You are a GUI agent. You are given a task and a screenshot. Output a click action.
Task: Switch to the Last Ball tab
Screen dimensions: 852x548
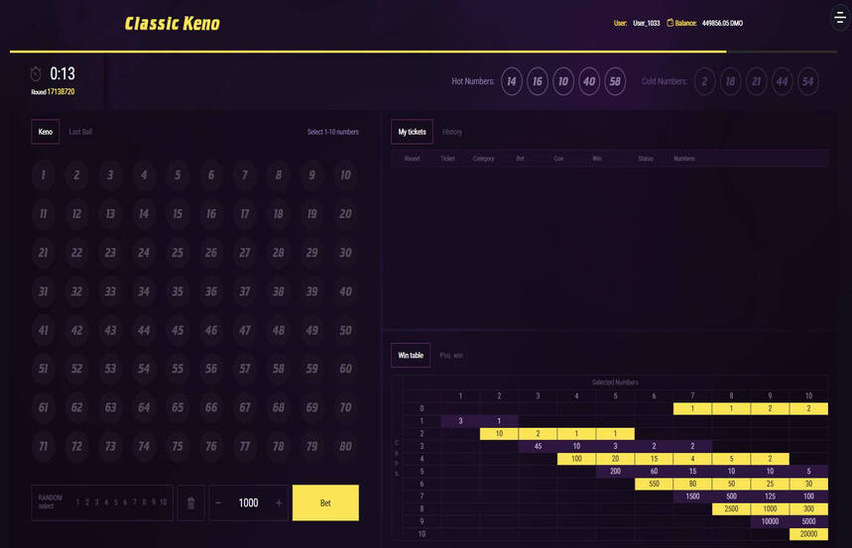[80, 132]
